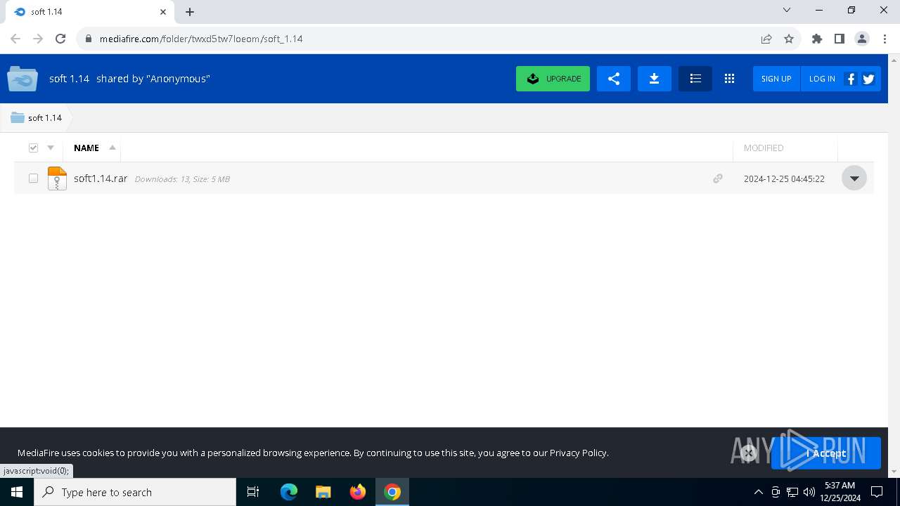Open Chrome extensions puzzle icon

817,39
